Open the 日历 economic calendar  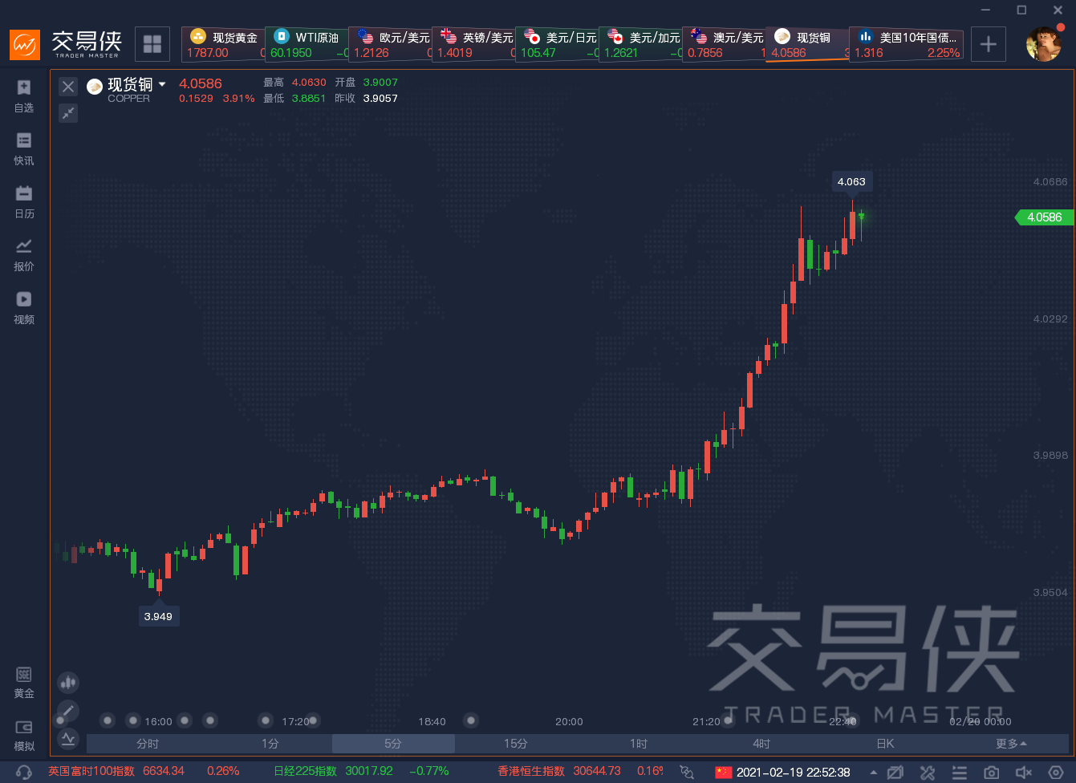(24, 201)
